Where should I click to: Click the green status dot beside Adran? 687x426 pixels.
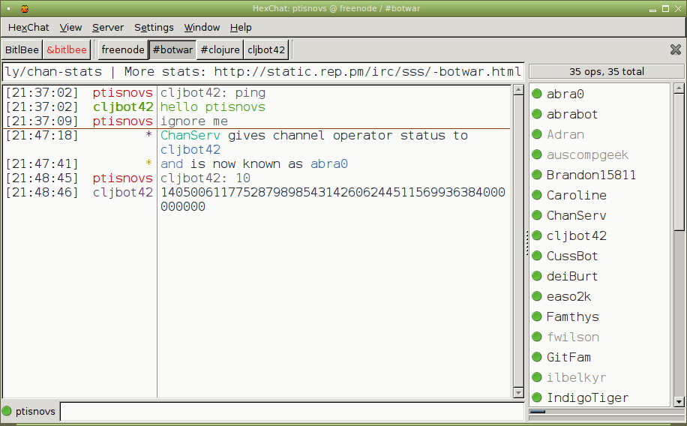(537, 134)
